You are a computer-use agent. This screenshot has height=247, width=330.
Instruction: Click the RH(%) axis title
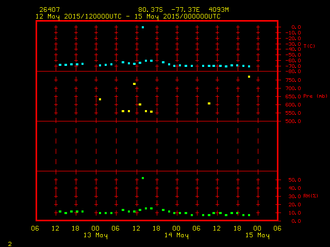click(x=310, y=196)
